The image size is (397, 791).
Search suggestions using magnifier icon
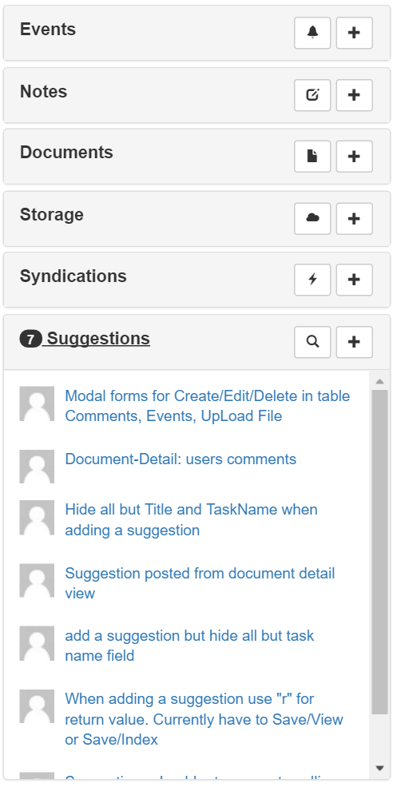[x=312, y=342]
